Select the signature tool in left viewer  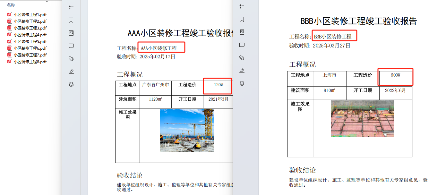[x=71, y=71]
